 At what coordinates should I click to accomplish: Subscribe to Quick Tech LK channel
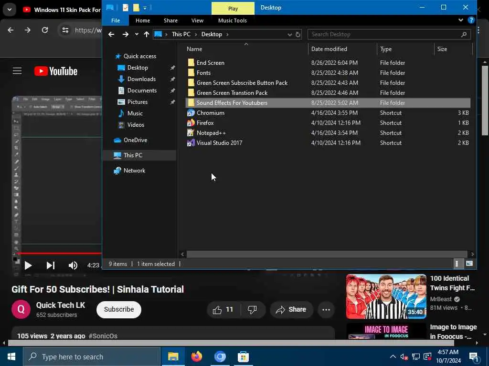[119, 309]
